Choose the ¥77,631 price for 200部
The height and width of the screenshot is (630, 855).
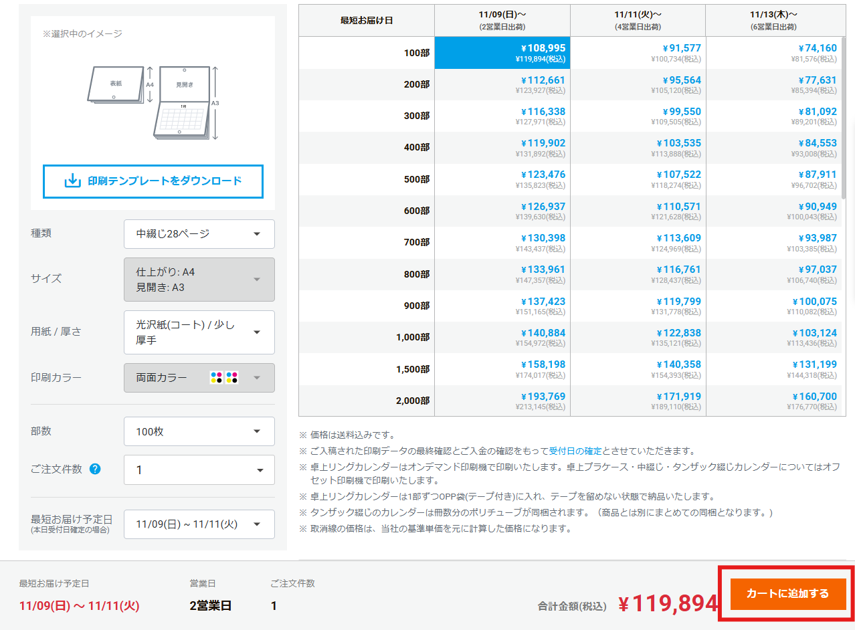(x=773, y=84)
